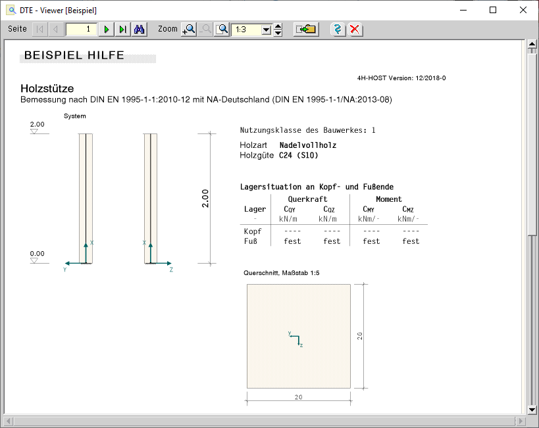
Task: Click the page number input field
Action: (x=82, y=30)
